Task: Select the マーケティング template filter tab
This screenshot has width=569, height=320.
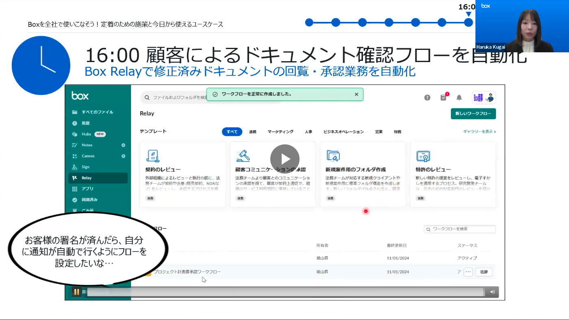Action: click(280, 132)
